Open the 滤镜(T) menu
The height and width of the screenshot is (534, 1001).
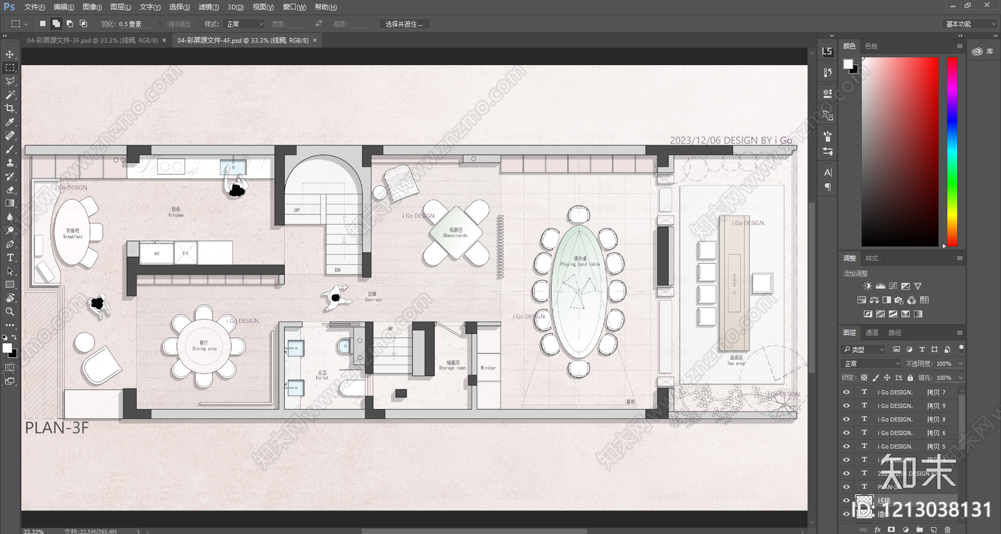click(x=208, y=7)
